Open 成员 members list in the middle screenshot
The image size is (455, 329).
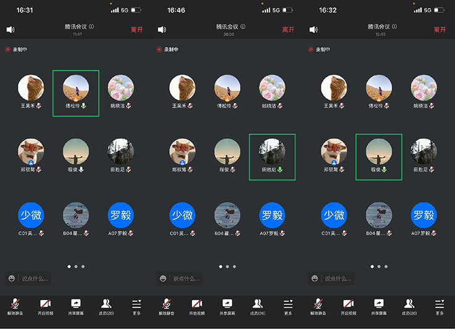(x=257, y=306)
